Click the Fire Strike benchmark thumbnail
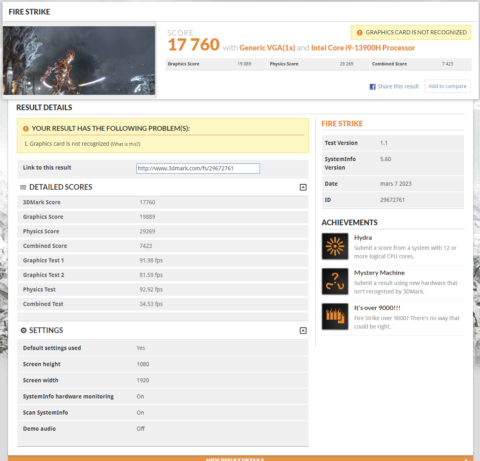Screen dimensions: 480x461 click(79, 61)
